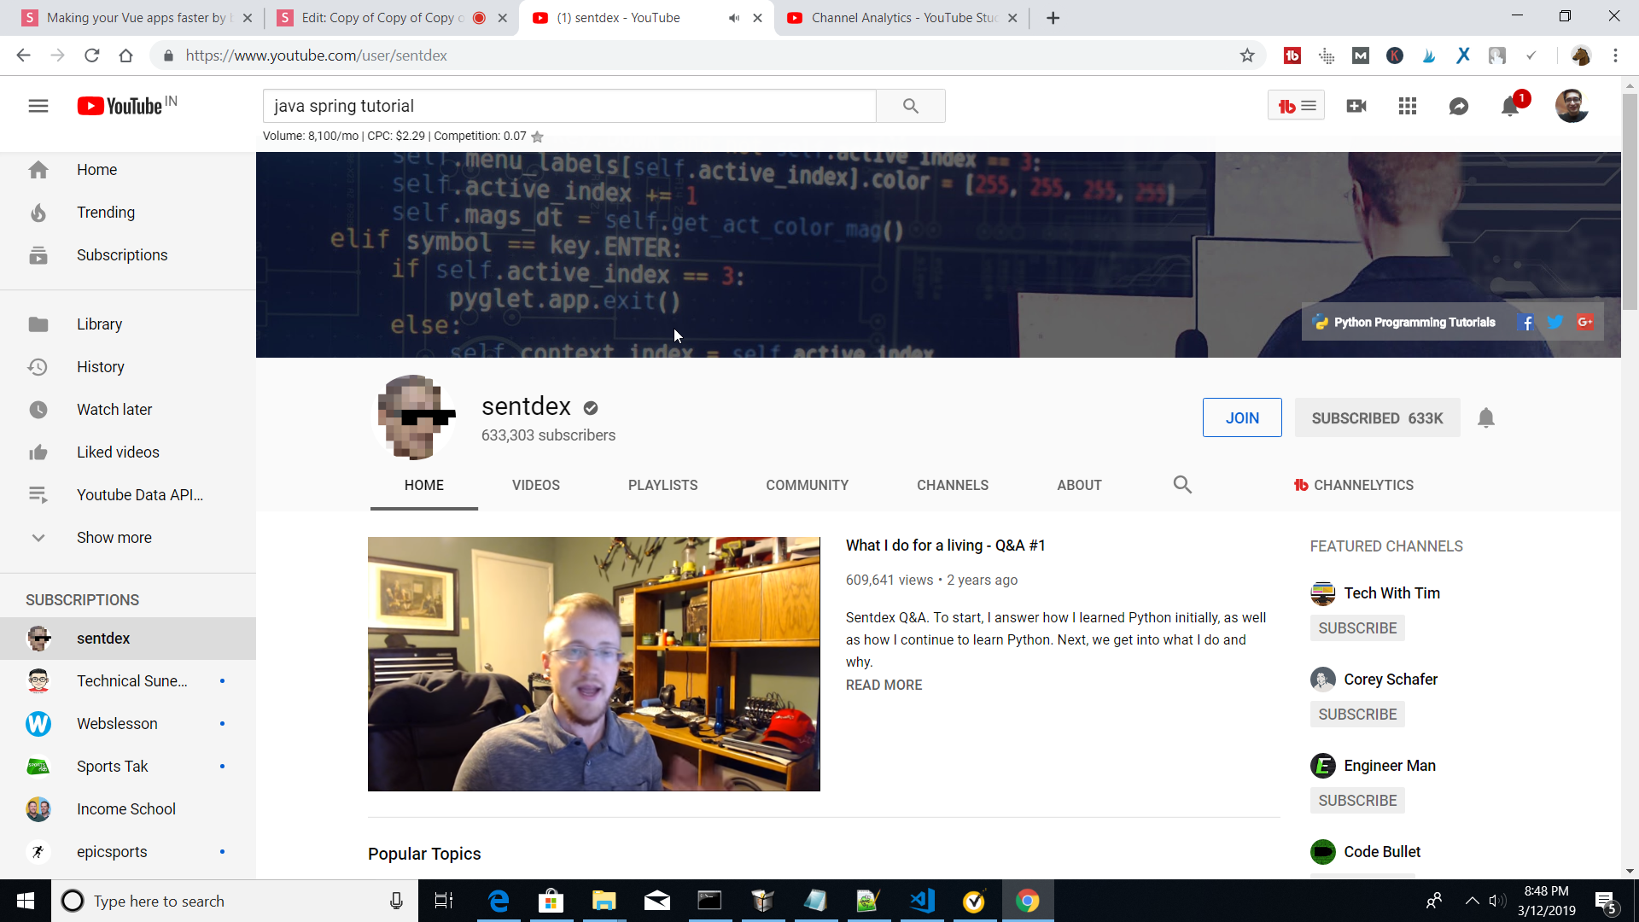This screenshot has width=1639, height=922.
Task: Expand READ MORE on video description
Action: coord(884,685)
